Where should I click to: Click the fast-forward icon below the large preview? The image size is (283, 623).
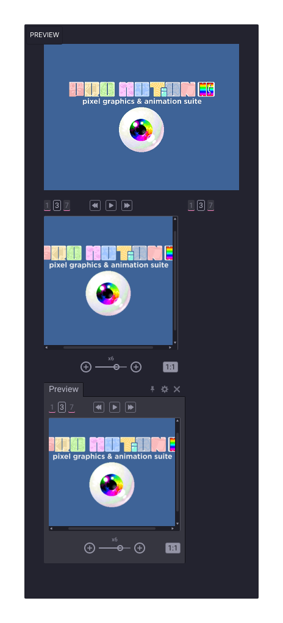click(x=127, y=205)
